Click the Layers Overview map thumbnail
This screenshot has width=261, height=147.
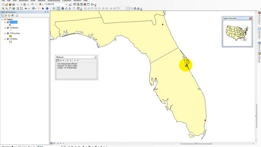pos(237,33)
